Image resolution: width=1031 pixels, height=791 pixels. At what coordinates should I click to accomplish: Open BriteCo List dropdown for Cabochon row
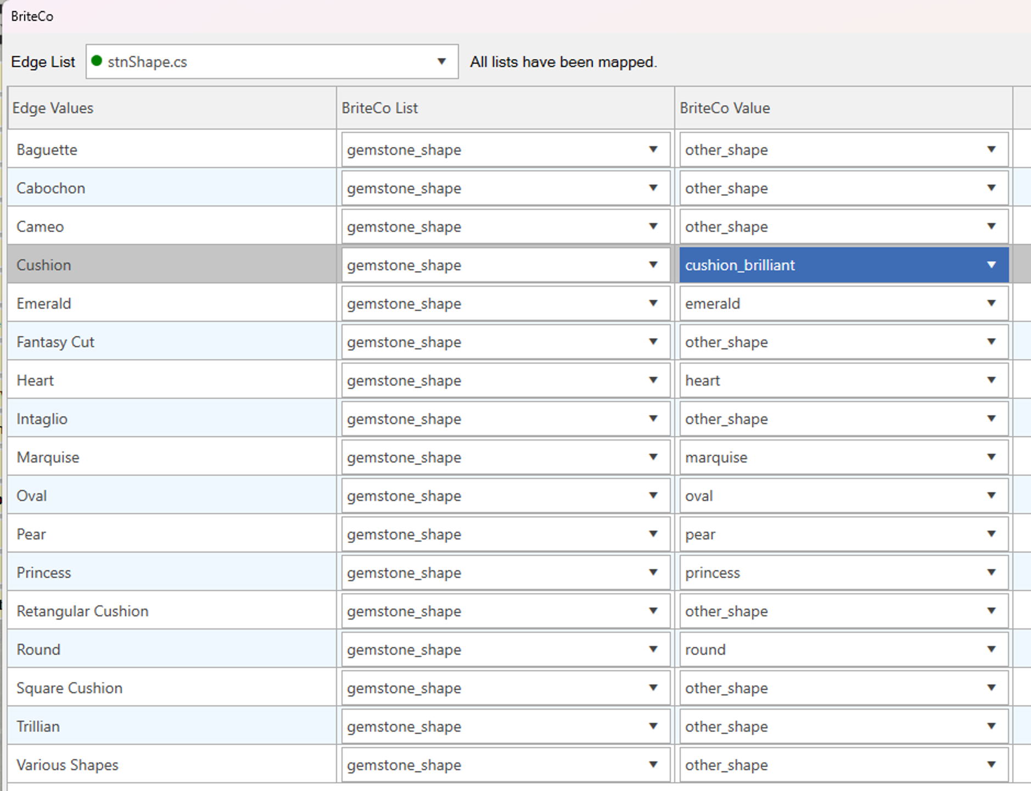[653, 188]
